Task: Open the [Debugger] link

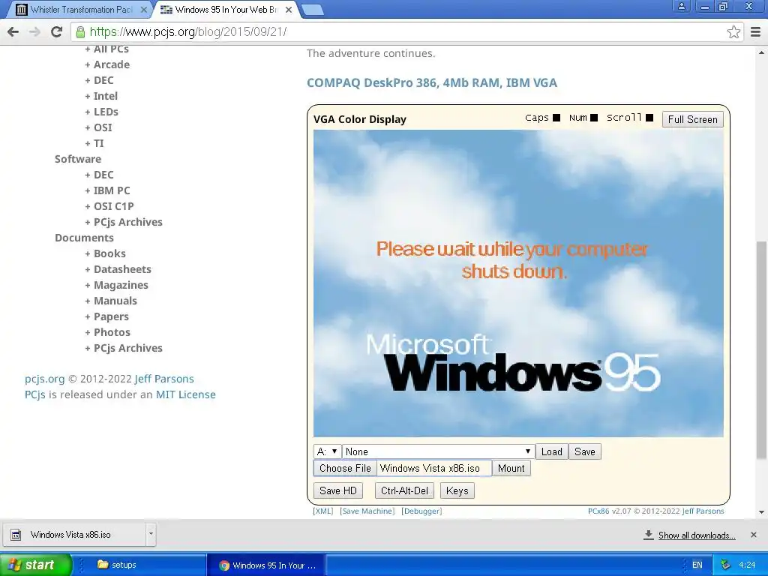Action: pyautogui.click(x=421, y=511)
